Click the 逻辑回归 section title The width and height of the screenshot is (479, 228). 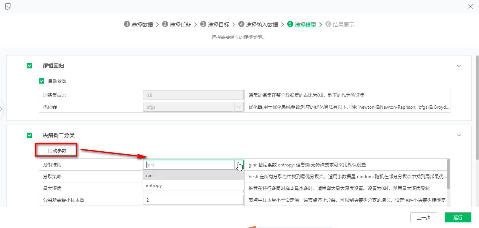tap(53, 66)
